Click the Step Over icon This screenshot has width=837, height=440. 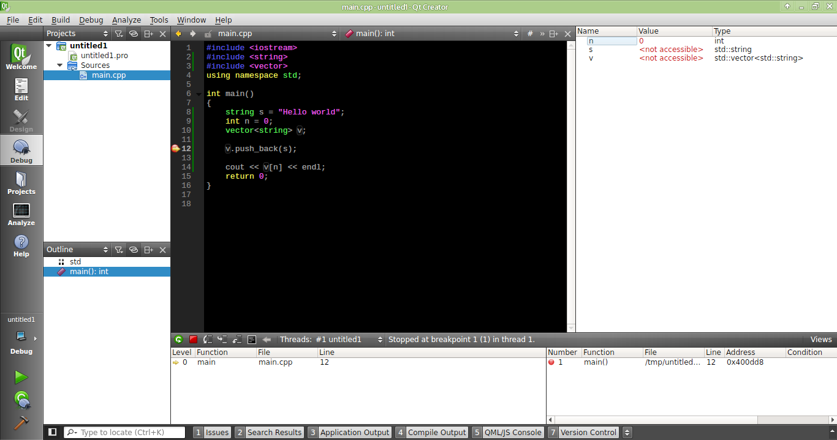pos(208,340)
